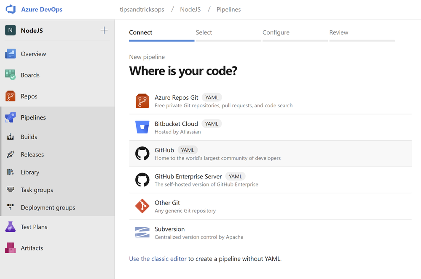The width and height of the screenshot is (421, 279).
Task: Click the Library books icon
Action: pyautogui.click(x=11, y=172)
